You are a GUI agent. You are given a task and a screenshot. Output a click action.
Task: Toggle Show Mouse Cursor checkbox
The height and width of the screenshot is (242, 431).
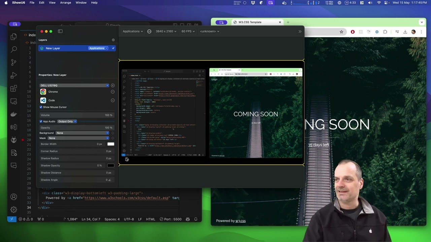pos(41,107)
